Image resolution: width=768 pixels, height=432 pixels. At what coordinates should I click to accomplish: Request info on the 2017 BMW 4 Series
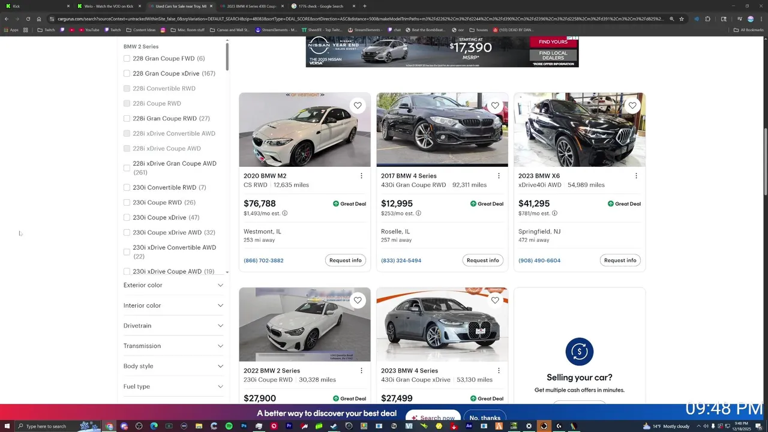[483, 260]
